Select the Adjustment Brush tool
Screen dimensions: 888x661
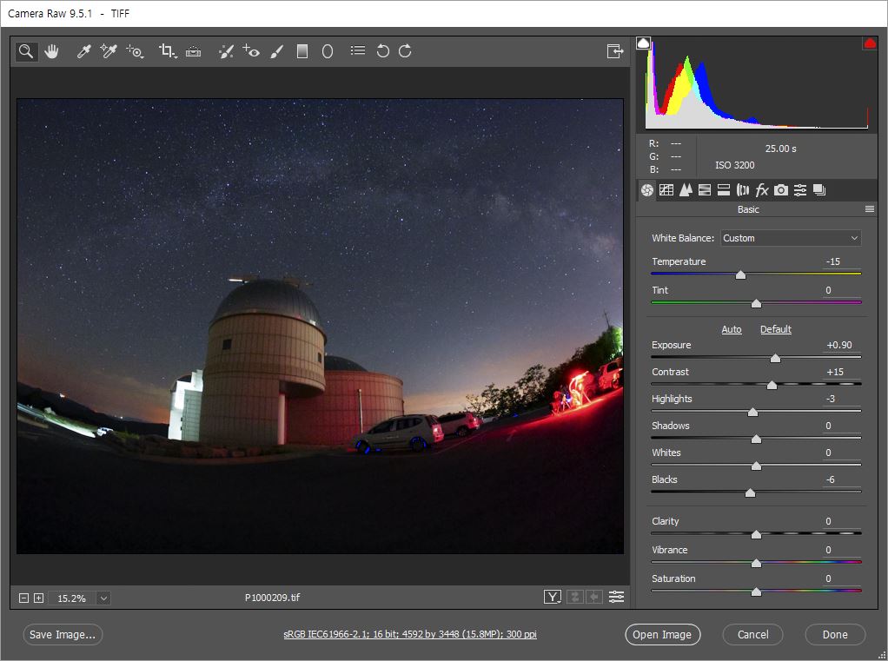pos(277,51)
